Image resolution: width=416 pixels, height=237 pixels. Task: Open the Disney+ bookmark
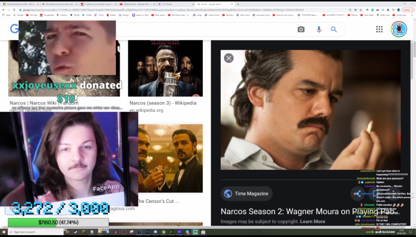(x=124, y=15)
